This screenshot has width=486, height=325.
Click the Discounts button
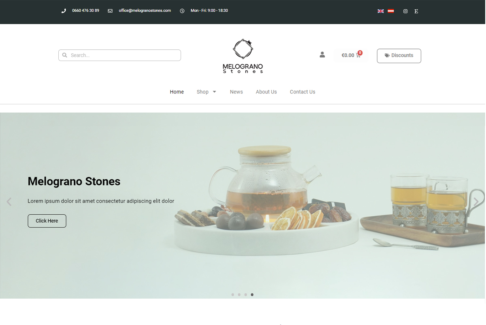[399, 56]
